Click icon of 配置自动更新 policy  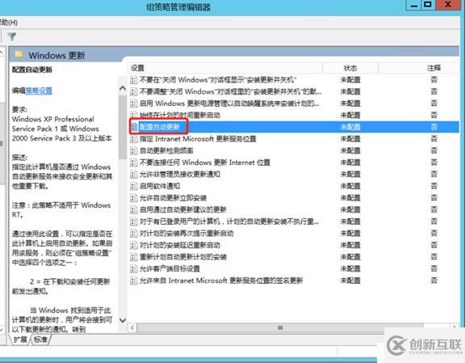point(134,127)
